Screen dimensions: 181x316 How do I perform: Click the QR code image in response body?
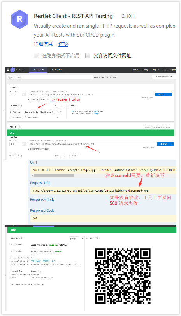click(123, 276)
